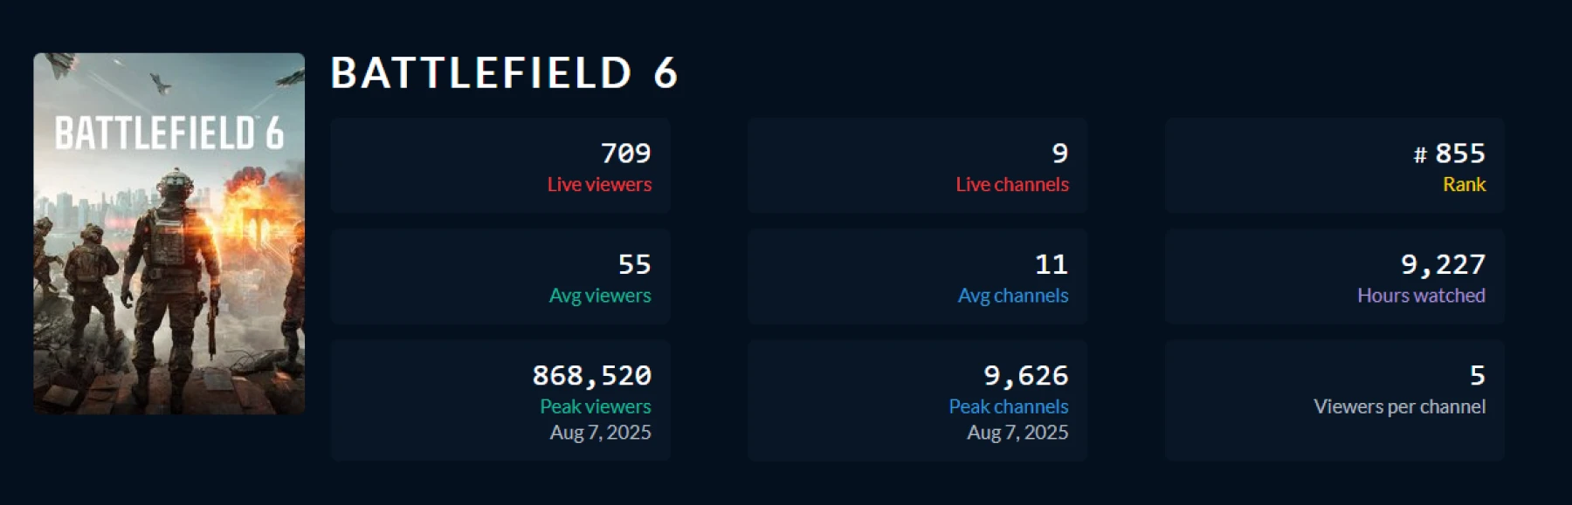The image size is (1572, 505).
Task: Click the Aug 7, 2025 date under Peak viewers
Action: (600, 433)
